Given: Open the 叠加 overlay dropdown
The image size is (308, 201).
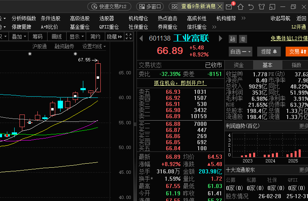Looking at the screenshot, I should pyautogui.click(x=19, y=37).
